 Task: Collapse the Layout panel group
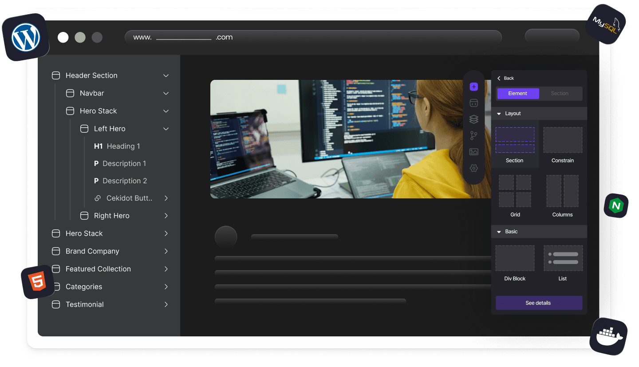click(x=499, y=114)
